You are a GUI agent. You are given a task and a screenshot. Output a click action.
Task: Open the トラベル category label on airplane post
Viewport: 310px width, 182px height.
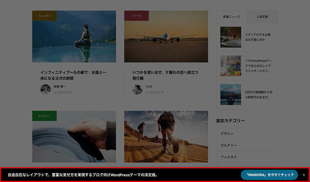[x=137, y=16]
